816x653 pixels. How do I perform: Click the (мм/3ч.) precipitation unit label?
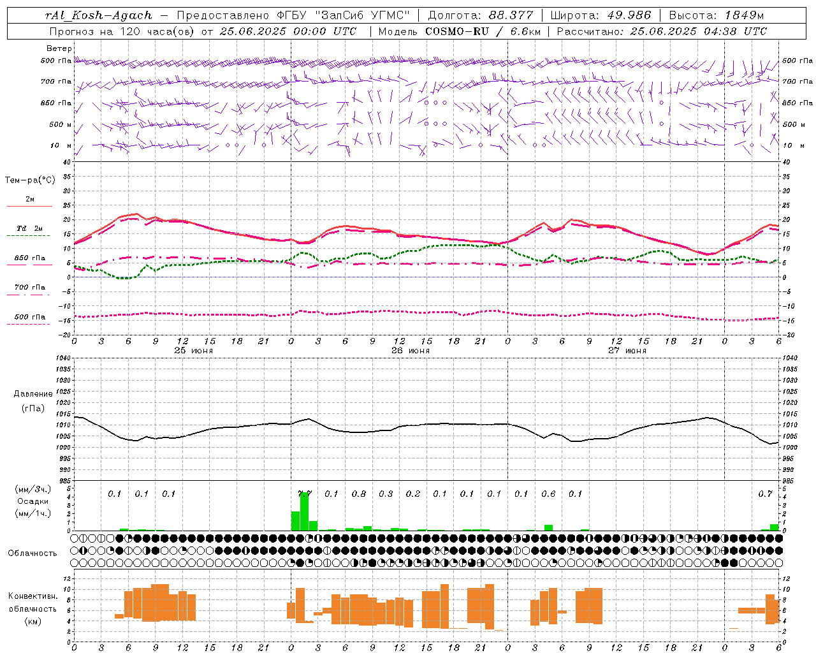point(33,489)
